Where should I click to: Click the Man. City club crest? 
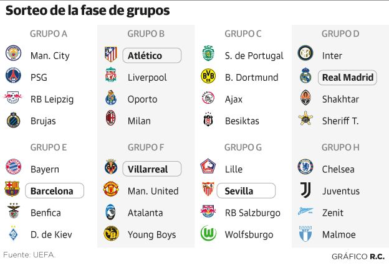click(14, 55)
